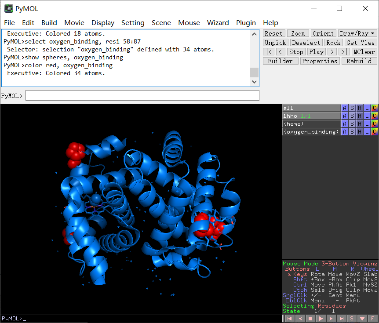Open Hide menu for oxygen_binding selection
The width and height of the screenshot is (379, 323).
point(360,132)
